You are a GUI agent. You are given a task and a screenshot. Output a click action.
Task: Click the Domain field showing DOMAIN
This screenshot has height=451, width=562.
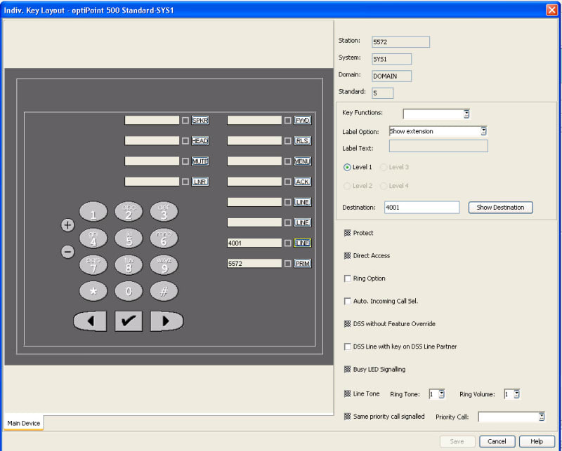click(391, 76)
